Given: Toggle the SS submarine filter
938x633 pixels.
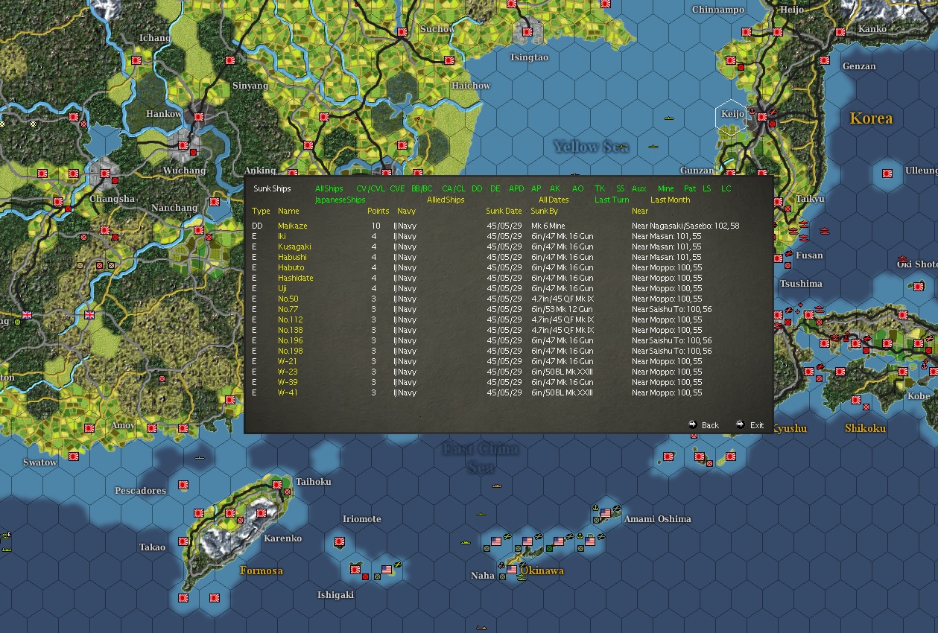Looking at the screenshot, I should [621, 189].
